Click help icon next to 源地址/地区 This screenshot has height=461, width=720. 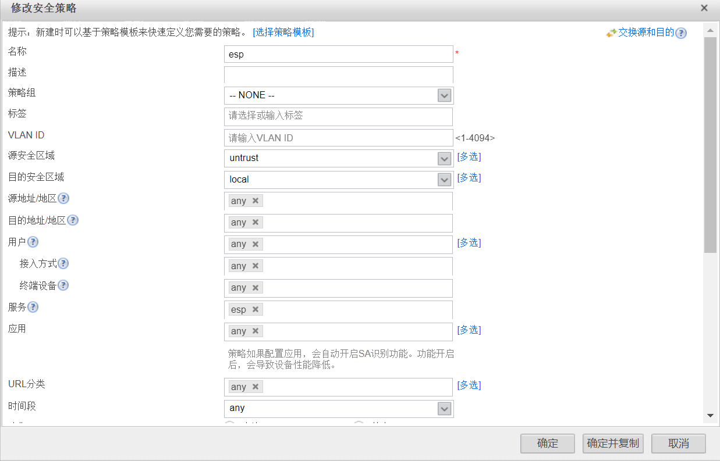click(x=63, y=198)
